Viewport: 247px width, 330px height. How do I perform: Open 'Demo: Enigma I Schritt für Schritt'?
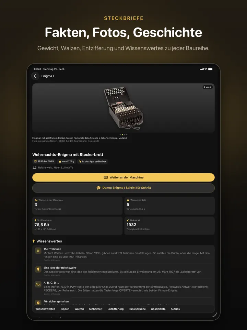[123, 188]
